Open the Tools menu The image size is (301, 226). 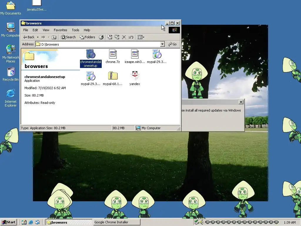(x=76, y=30)
